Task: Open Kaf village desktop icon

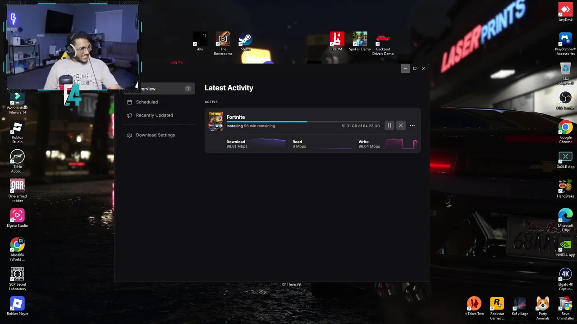Action: click(x=520, y=306)
